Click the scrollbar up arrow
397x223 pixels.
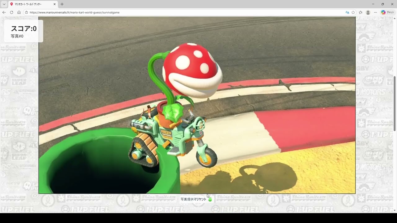(395, 19)
